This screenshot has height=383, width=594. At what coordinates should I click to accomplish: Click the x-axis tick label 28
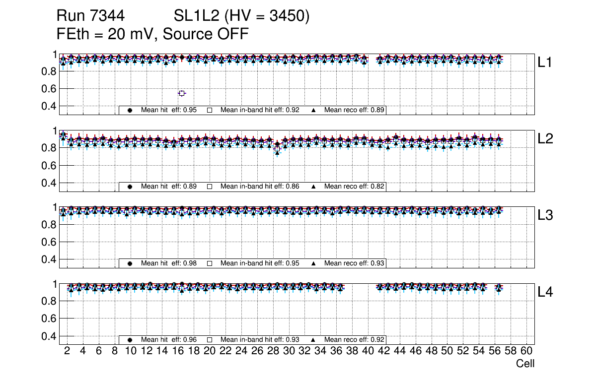pyautogui.click(x=273, y=351)
